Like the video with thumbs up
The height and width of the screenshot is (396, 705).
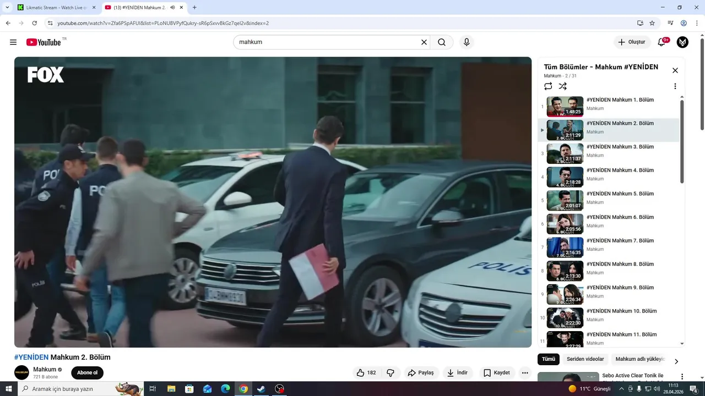tap(366, 373)
